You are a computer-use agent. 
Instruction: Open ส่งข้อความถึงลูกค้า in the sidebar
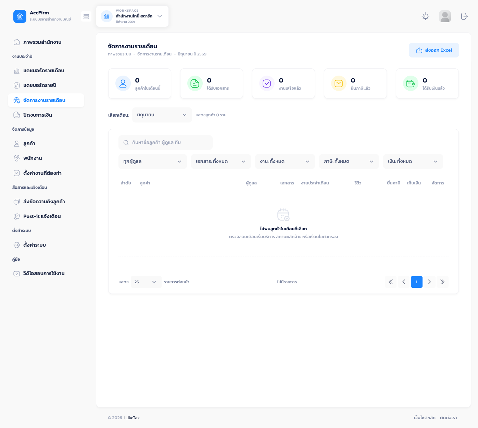tap(46, 202)
